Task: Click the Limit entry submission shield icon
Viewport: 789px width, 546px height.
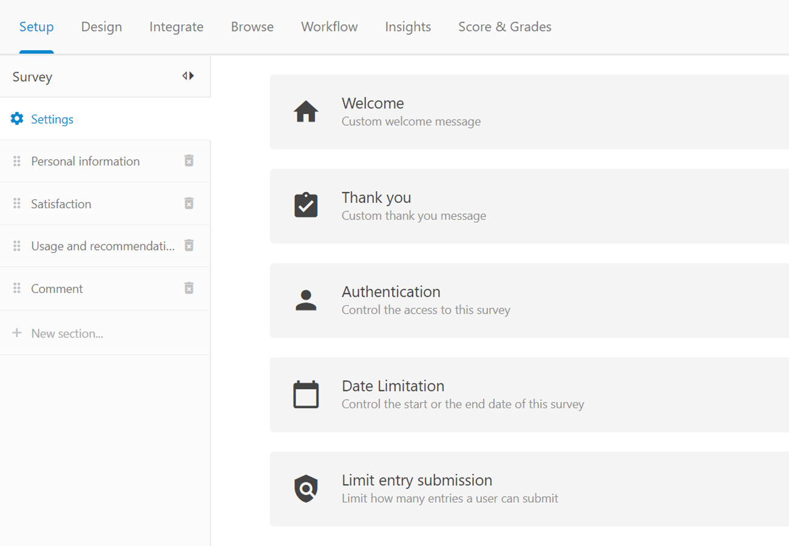Action: click(x=306, y=488)
